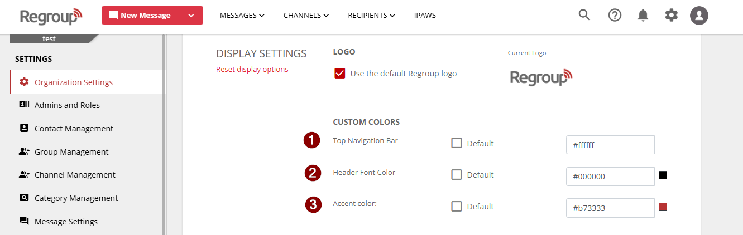Viewport: 743px width, 235px height.
Task: Open the user profile avatar icon
Action: click(699, 15)
